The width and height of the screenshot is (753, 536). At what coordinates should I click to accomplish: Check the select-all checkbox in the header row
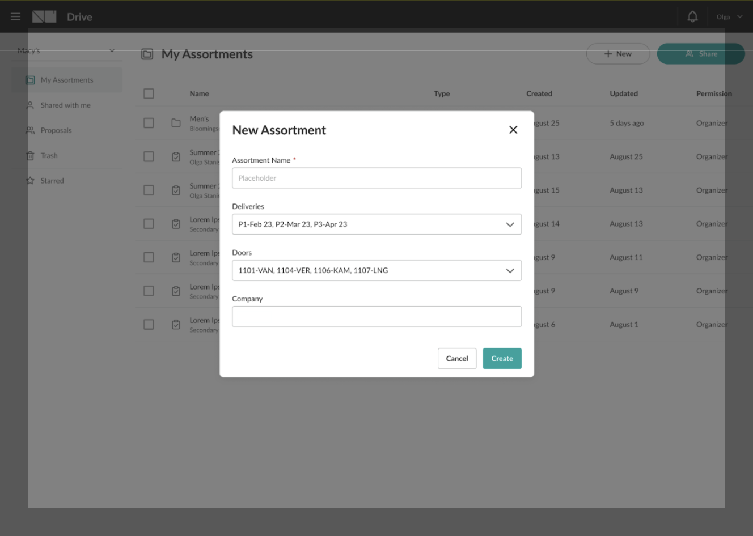coord(149,93)
